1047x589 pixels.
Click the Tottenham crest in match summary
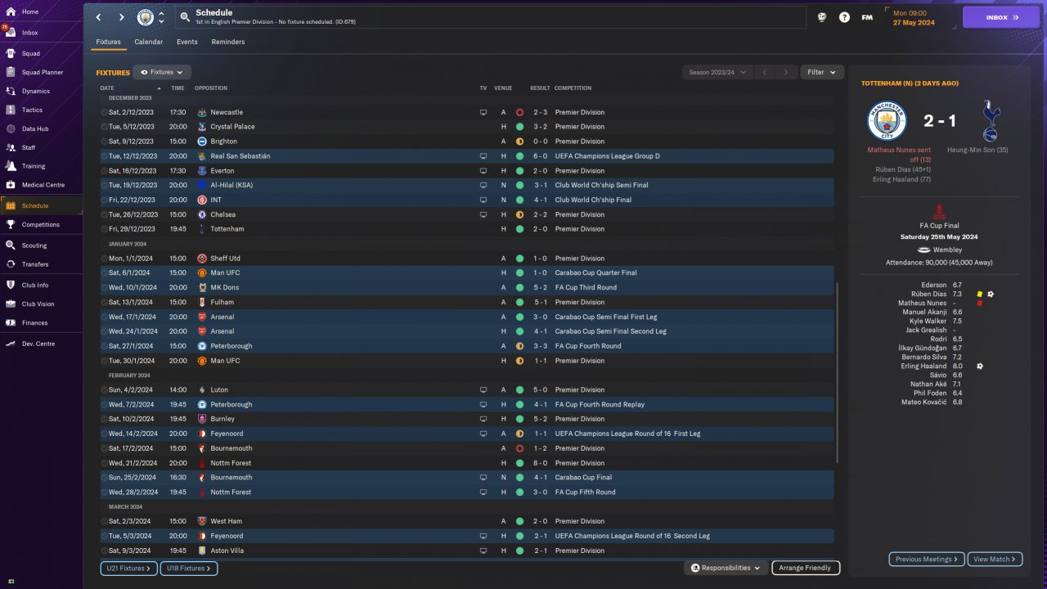point(991,121)
